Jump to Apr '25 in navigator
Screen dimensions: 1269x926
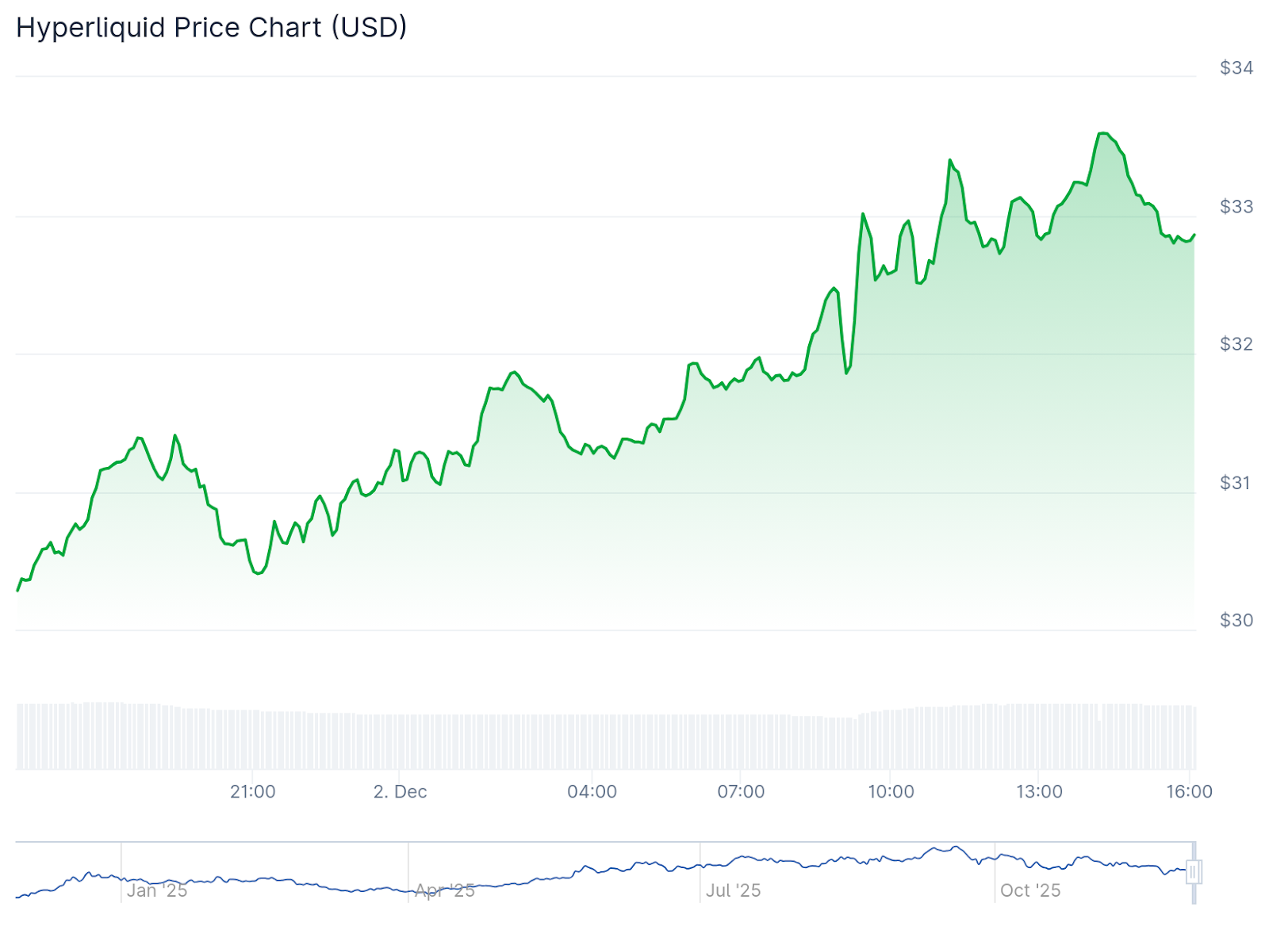(x=445, y=890)
